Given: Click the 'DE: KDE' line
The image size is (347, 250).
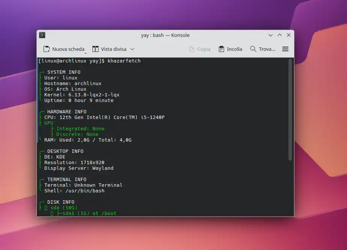Looking at the screenshot, I should click(x=55, y=157).
